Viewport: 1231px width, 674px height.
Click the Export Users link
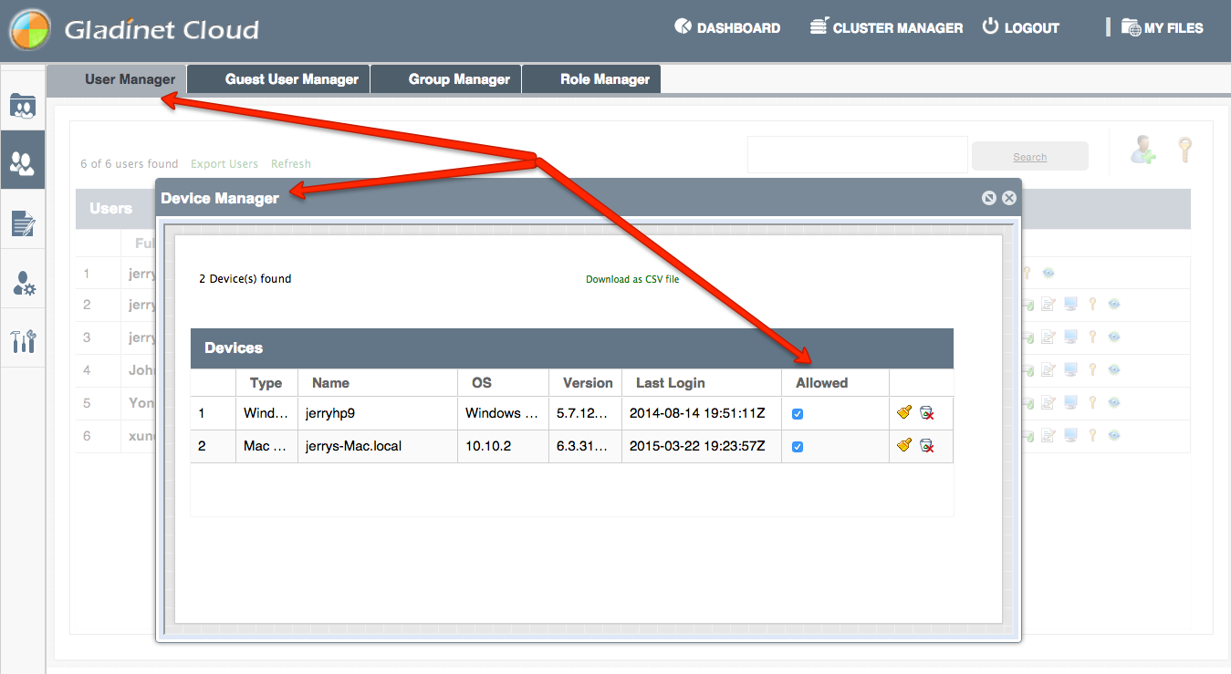[224, 164]
